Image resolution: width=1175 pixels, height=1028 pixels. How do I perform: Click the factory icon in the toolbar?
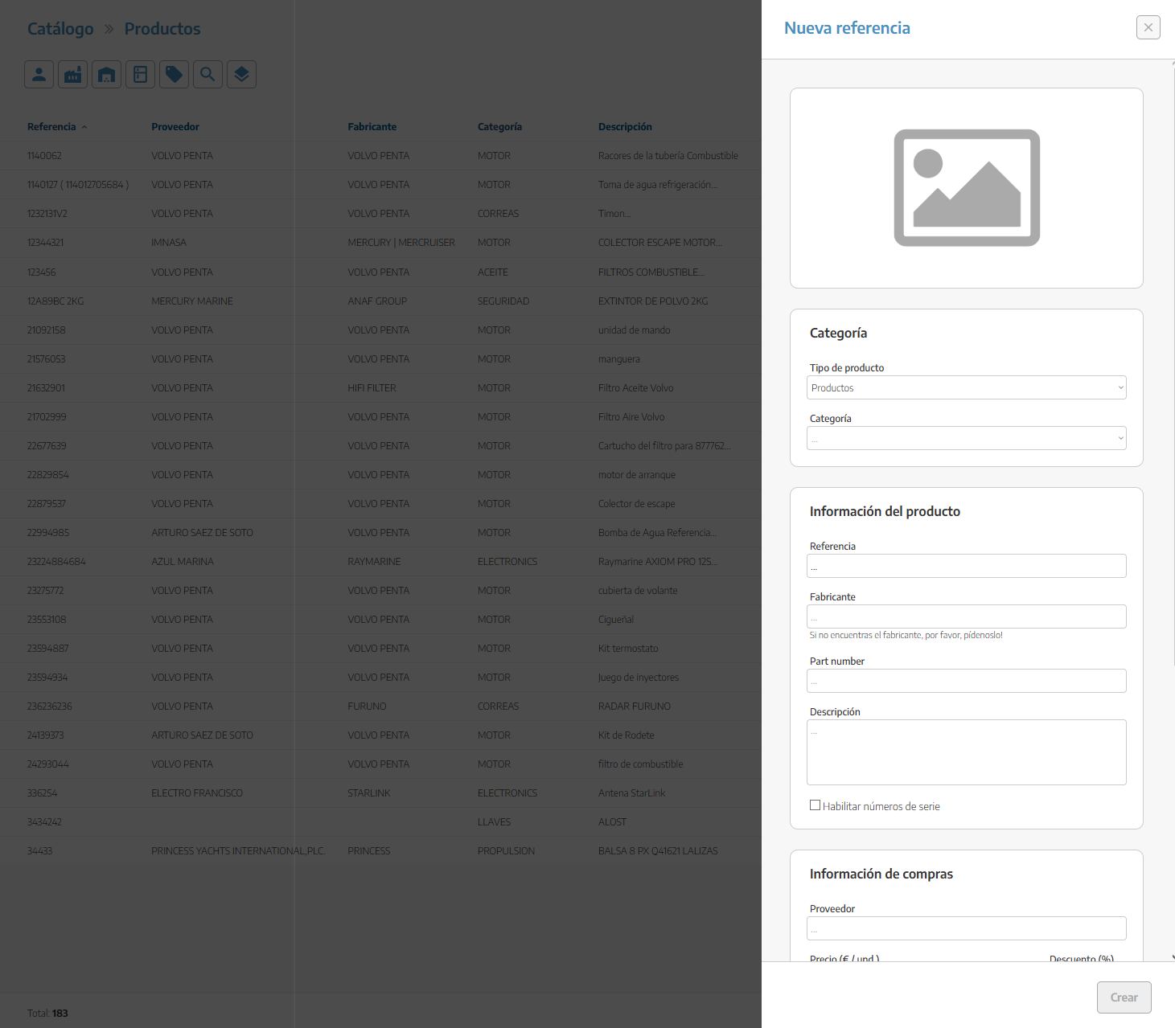pos(72,75)
